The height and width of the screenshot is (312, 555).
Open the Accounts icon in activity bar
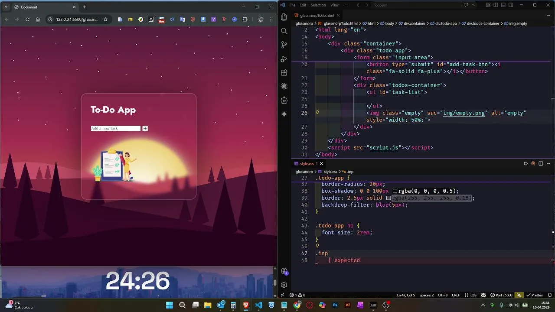click(284, 271)
